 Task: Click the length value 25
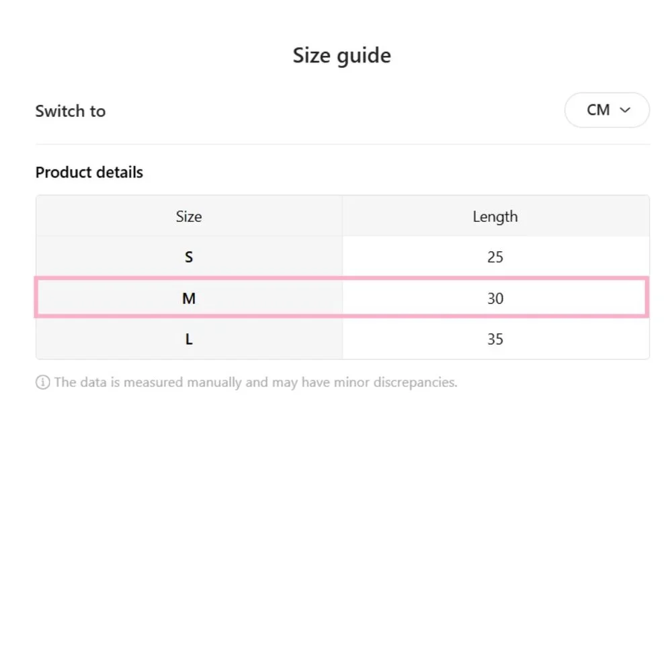point(495,257)
